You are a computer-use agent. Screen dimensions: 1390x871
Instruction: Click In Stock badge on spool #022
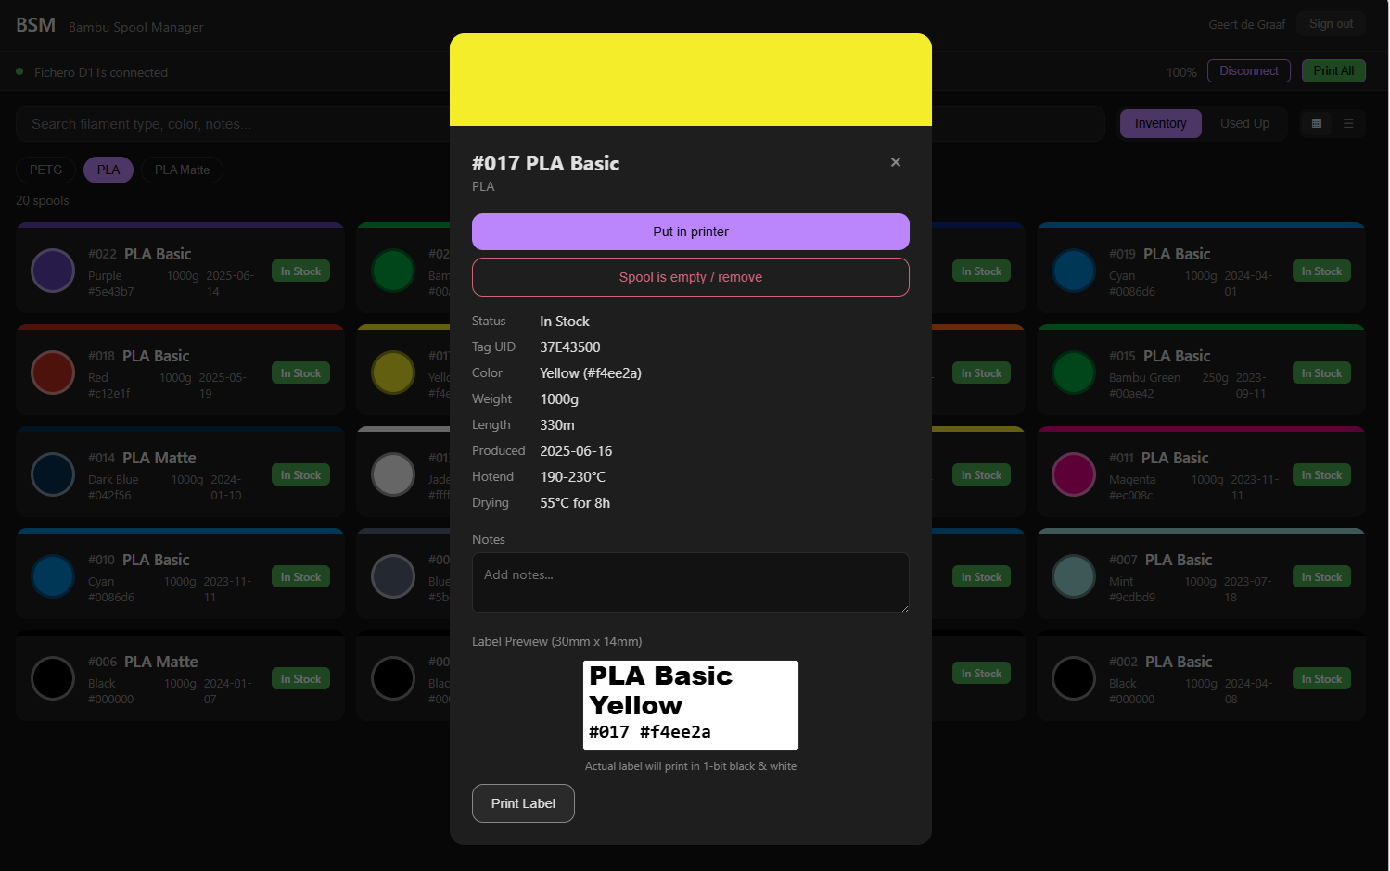point(300,271)
